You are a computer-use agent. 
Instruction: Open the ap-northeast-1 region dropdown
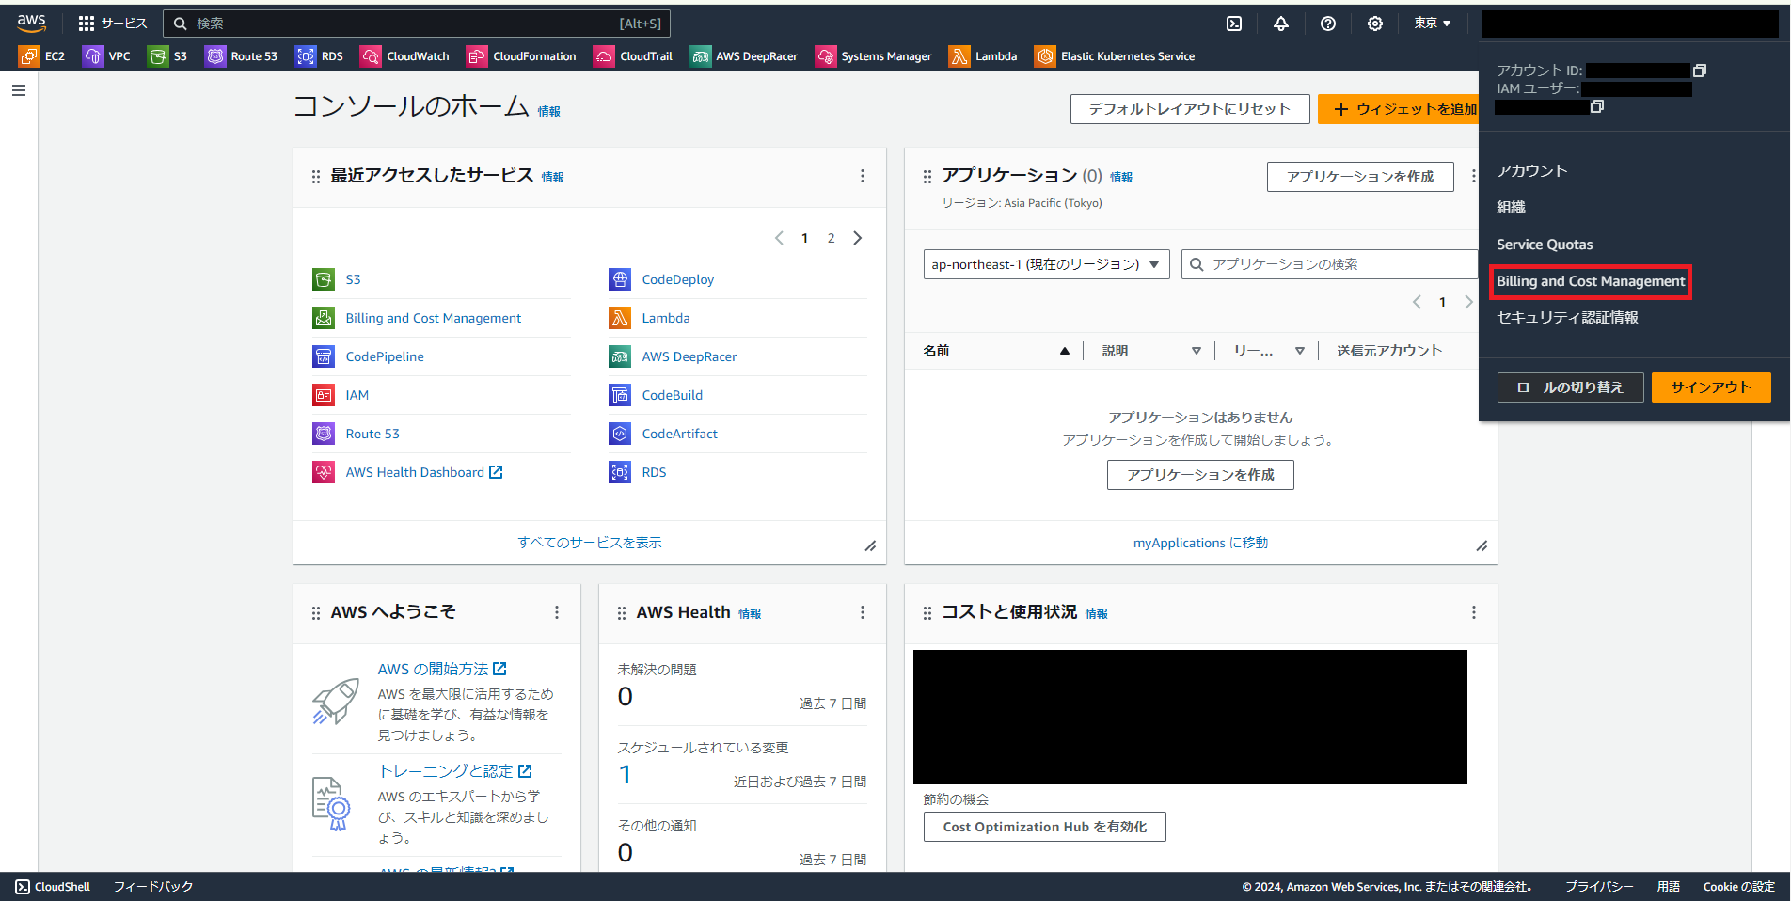(x=1046, y=264)
